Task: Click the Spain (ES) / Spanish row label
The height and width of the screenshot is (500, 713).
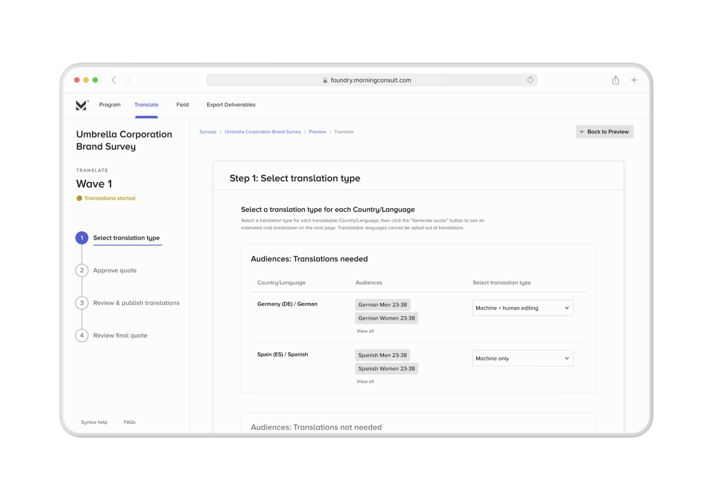Action: [x=283, y=354]
